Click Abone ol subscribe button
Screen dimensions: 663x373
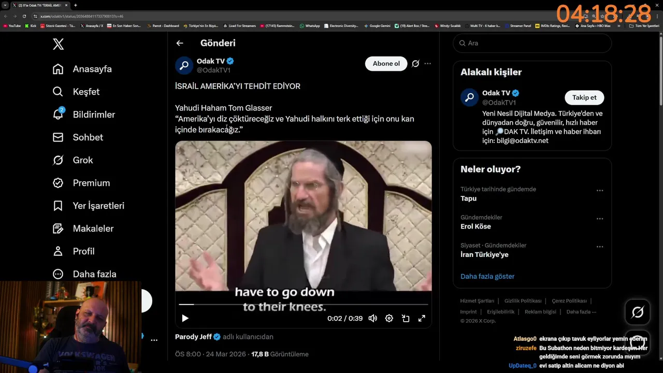coord(386,64)
